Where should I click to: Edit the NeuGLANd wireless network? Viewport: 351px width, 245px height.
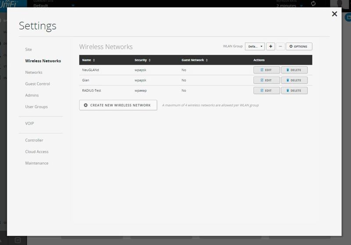[x=266, y=70]
